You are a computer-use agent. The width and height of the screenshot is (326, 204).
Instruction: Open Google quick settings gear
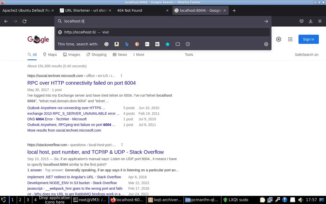pyautogui.click(x=279, y=39)
